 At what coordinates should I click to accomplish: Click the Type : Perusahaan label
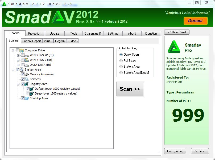[180, 92]
